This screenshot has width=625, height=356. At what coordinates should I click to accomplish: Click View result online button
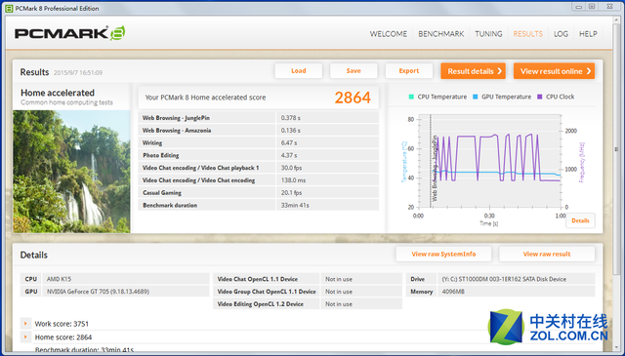pos(554,71)
